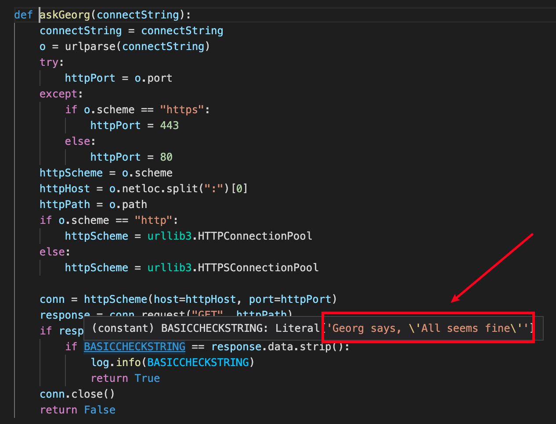Screen dimensions: 556x424
Task: Click the except keyword
Action: point(58,94)
